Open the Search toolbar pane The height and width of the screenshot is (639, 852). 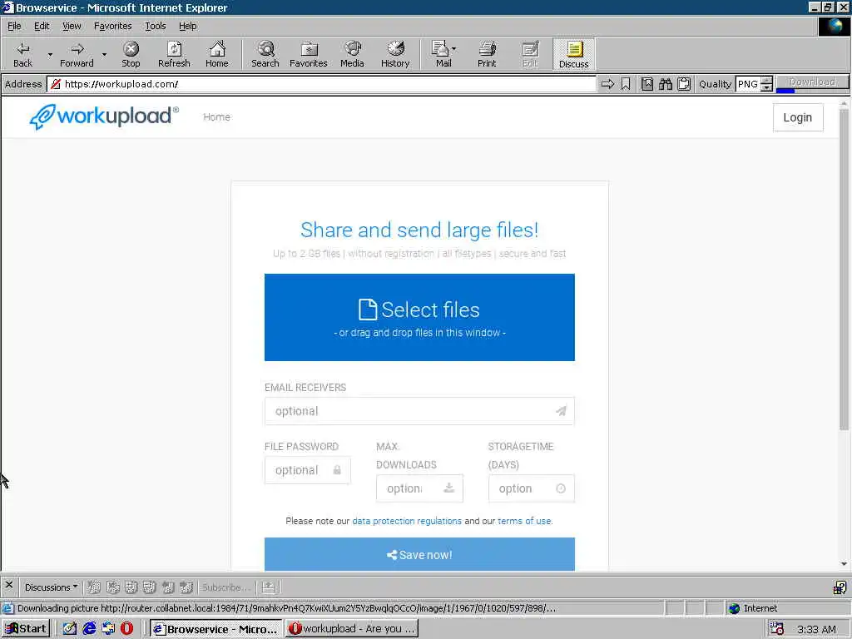click(x=265, y=54)
